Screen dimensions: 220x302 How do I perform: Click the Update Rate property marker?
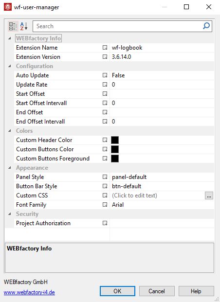coord(105,85)
